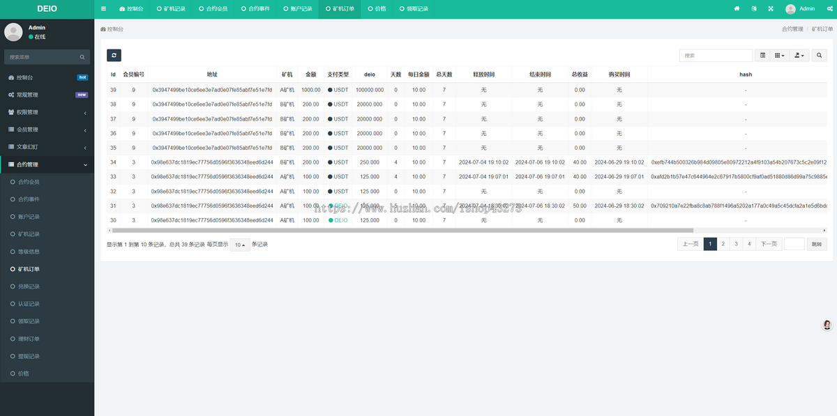Open the advanced search magnifier button
The width and height of the screenshot is (837, 416).
tap(819, 55)
